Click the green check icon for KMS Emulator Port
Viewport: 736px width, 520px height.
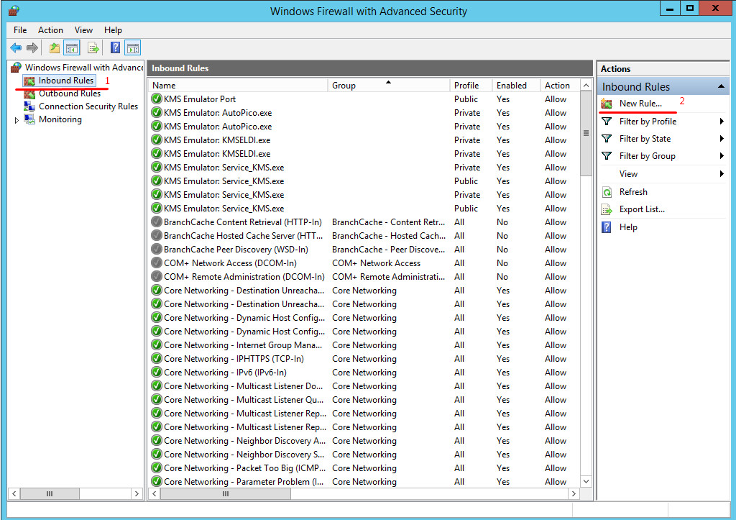pyautogui.click(x=157, y=99)
